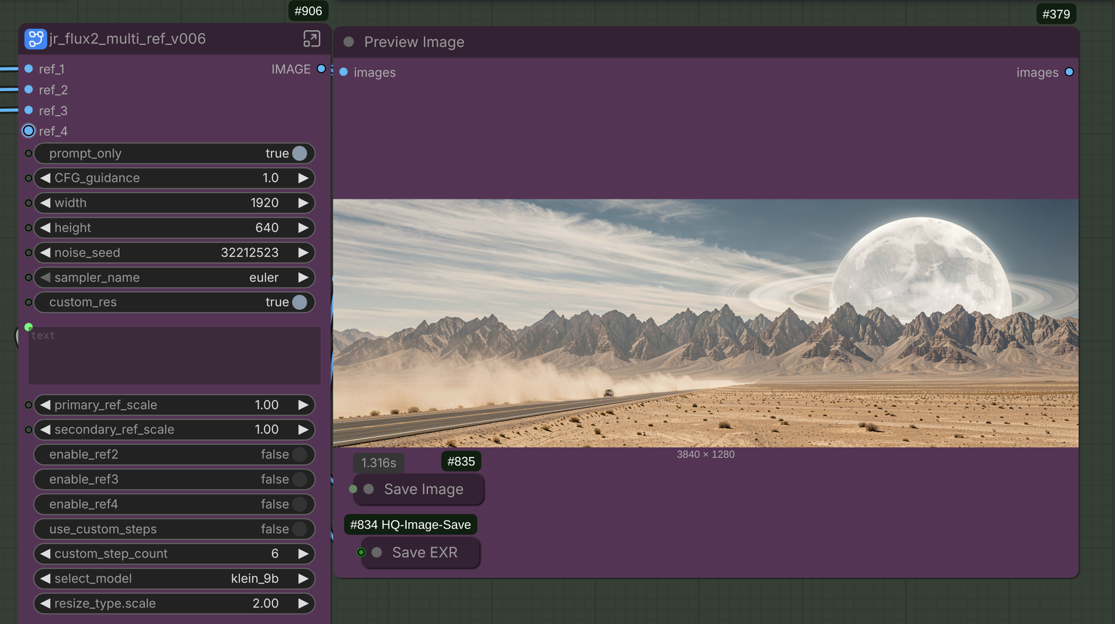
Task: Click the IMAGE output socket
Action: [x=321, y=69]
